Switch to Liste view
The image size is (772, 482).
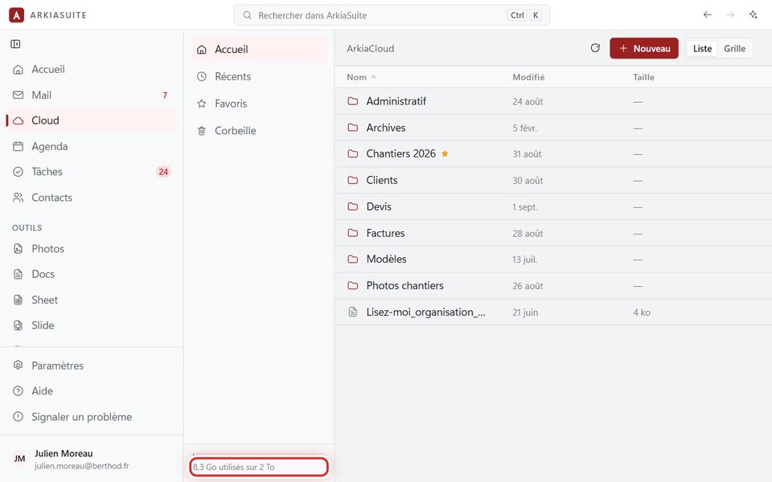click(702, 48)
